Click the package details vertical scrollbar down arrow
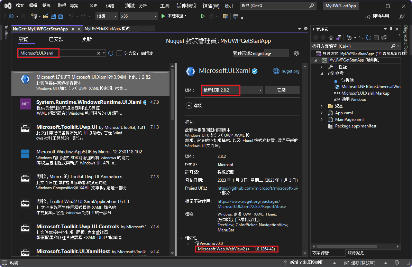Viewport: 412px width, 267px height. point(305,254)
